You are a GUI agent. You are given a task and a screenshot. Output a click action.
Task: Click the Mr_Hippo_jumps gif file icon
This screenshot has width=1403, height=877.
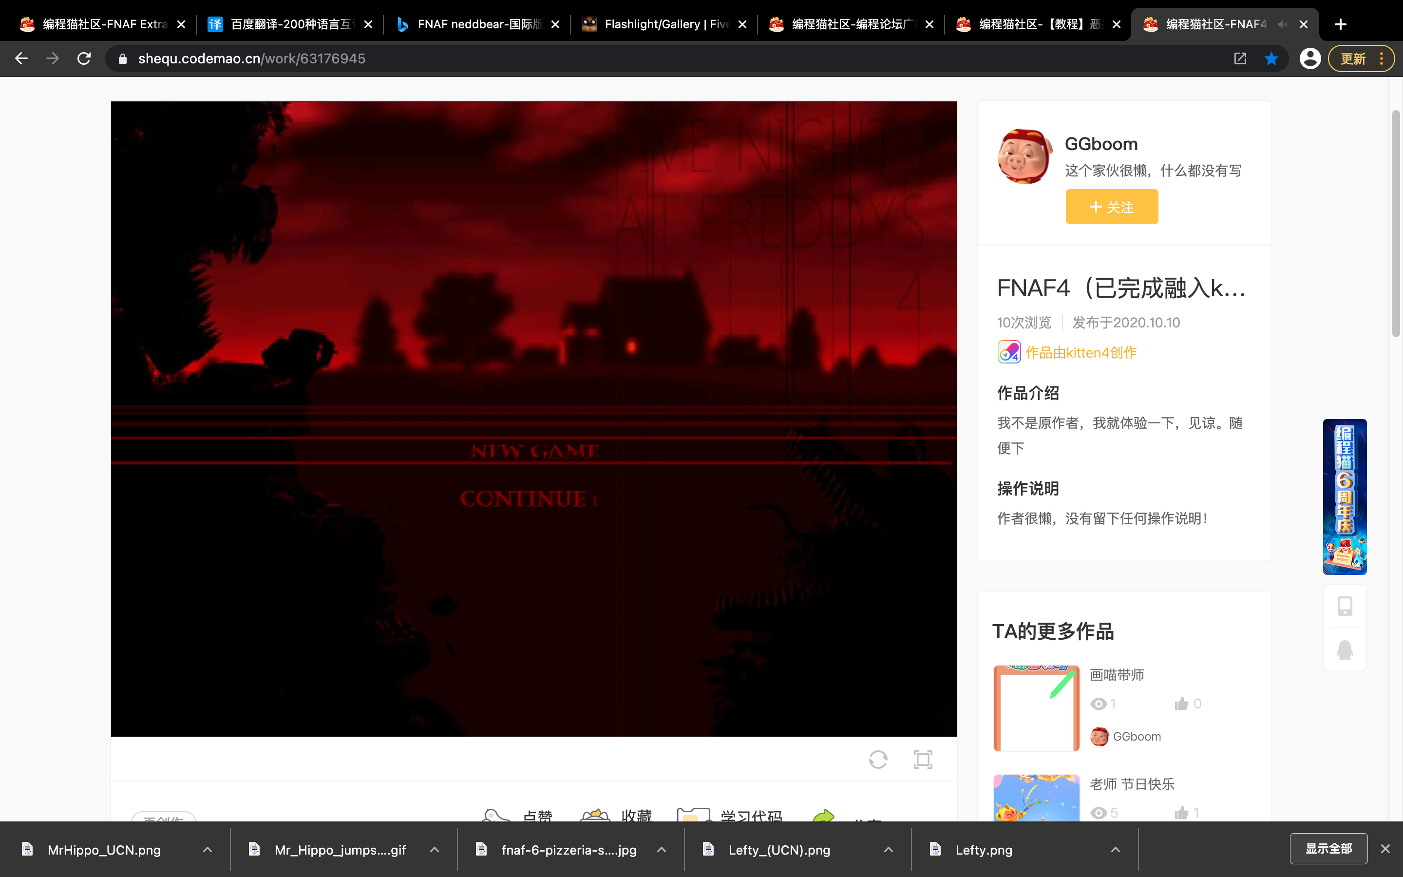pyautogui.click(x=254, y=849)
